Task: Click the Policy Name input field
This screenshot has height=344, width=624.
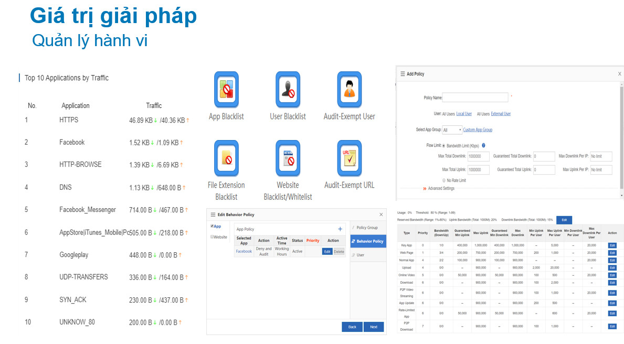Action: (x=475, y=98)
